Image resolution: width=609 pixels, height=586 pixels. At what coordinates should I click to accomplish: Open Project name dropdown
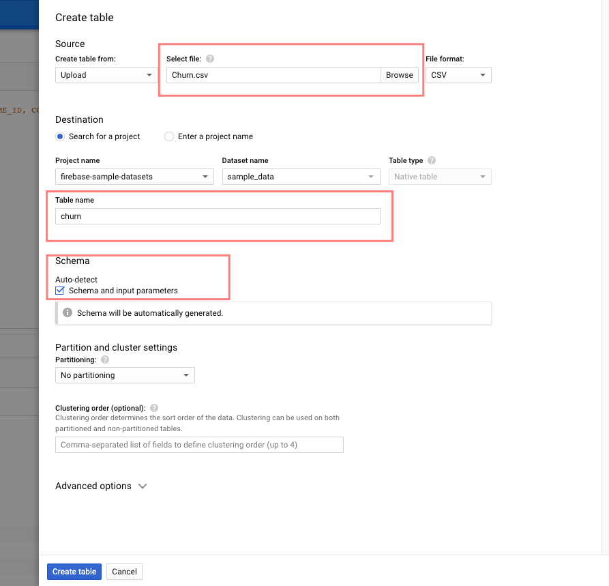134,177
